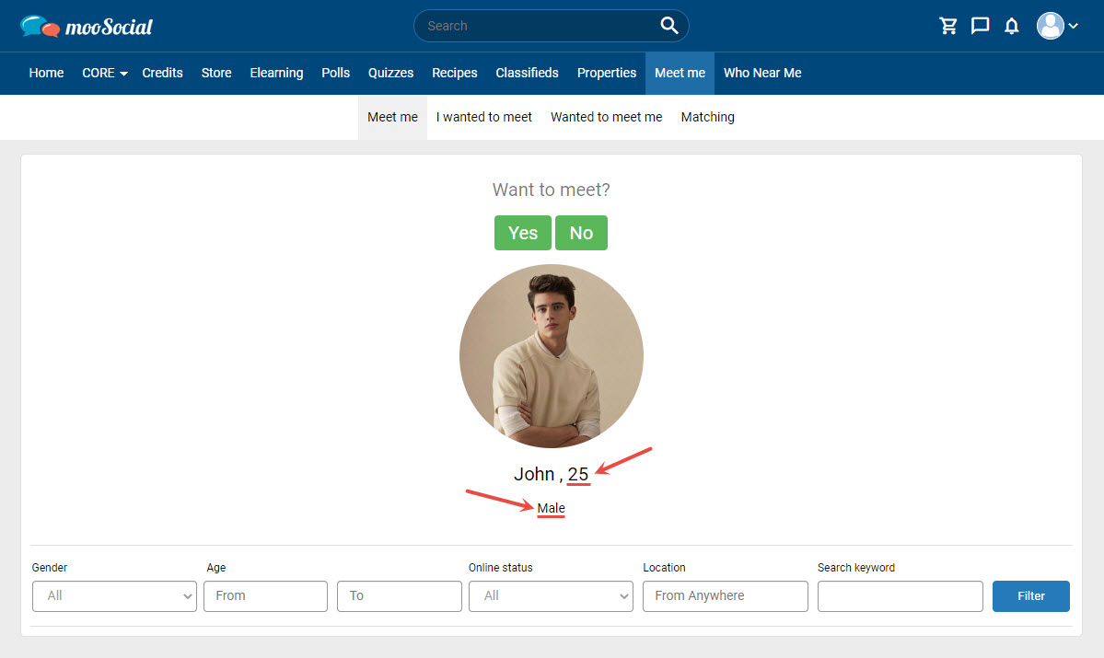Click the Want to meet? heading
1104x658 pixels.
pyautogui.click(x=552, y=190)
